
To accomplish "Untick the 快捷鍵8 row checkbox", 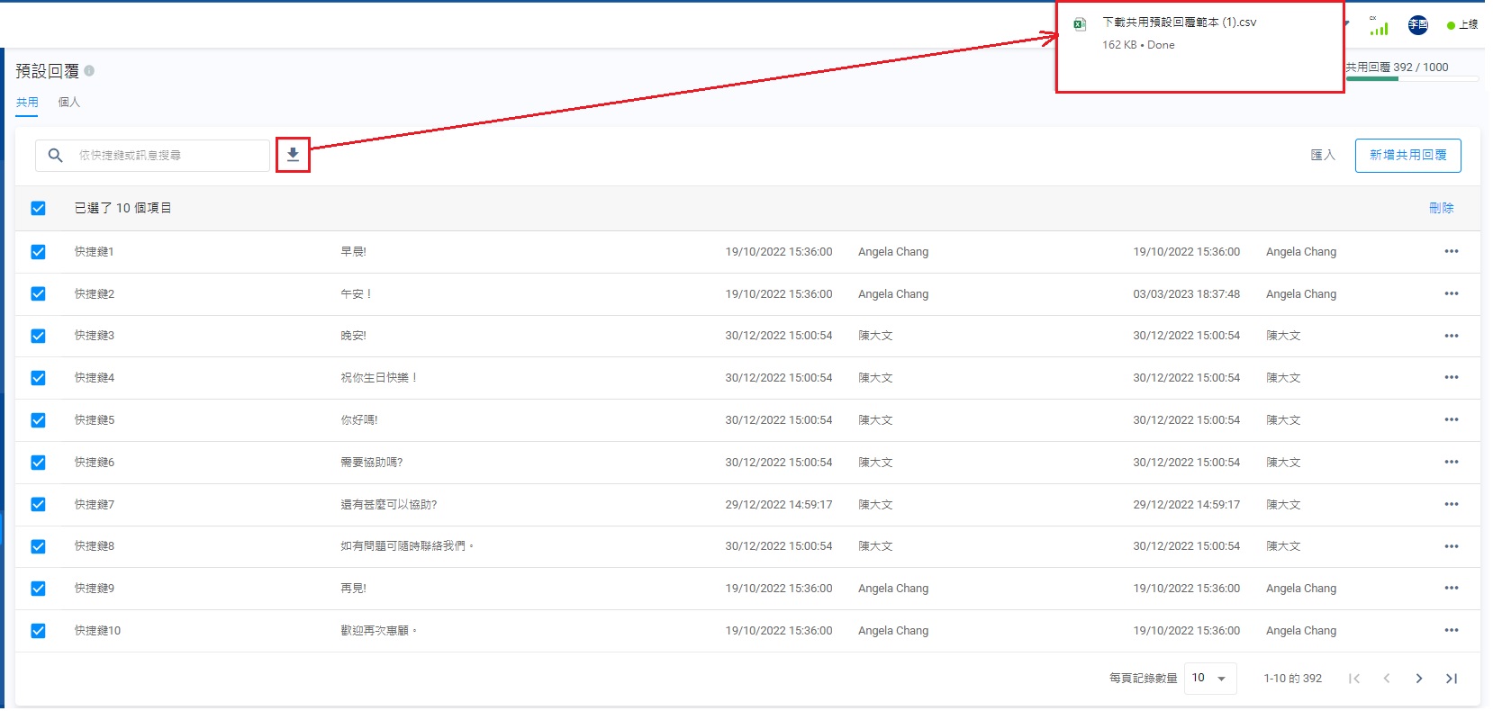I will click(x=38, y=546).
